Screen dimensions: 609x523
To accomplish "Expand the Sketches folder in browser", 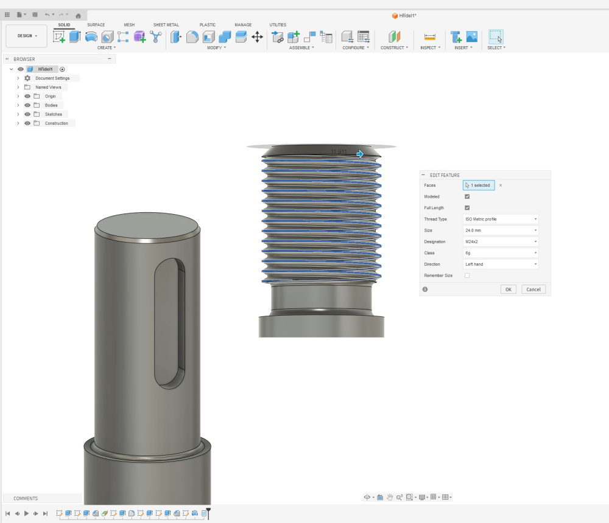I will pyautogui.click(x=18, y=114).
